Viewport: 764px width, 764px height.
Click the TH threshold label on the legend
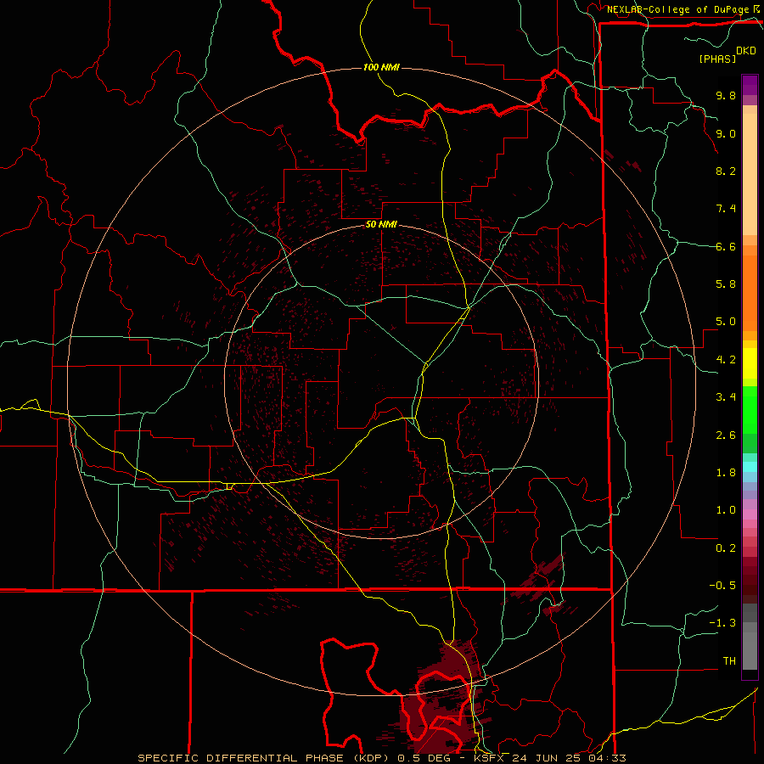point(729,661)
